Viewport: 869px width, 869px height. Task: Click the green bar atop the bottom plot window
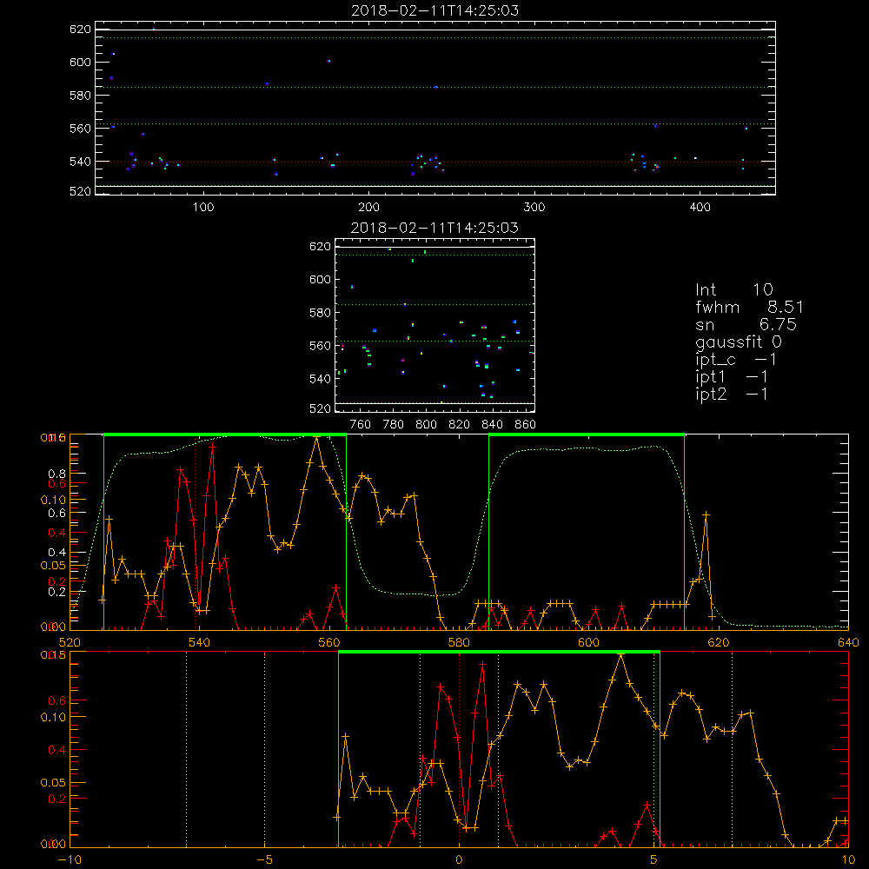pyautogui.click(x=499, y=653)
